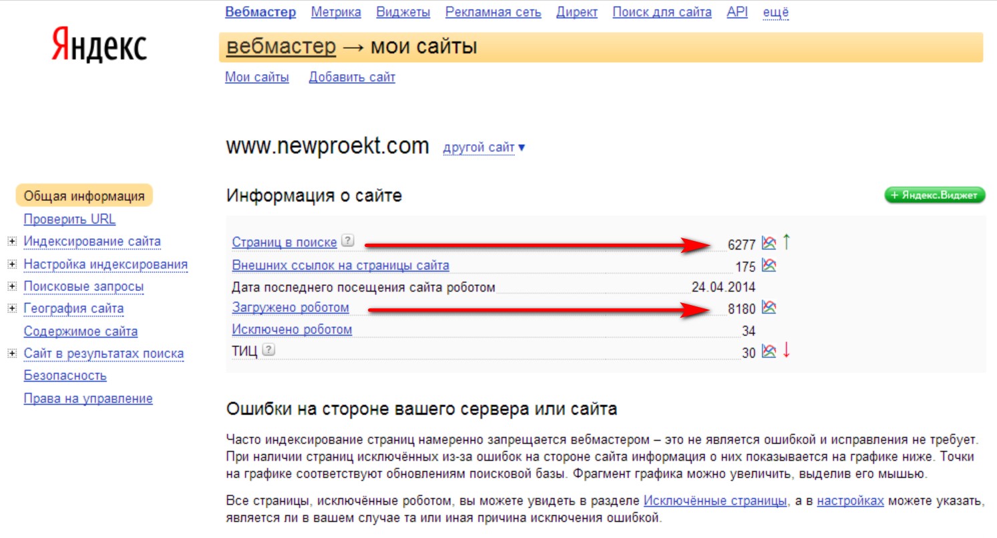Click the value 175
The height and width of the screenshot is (538, 997).
point(745,267)
